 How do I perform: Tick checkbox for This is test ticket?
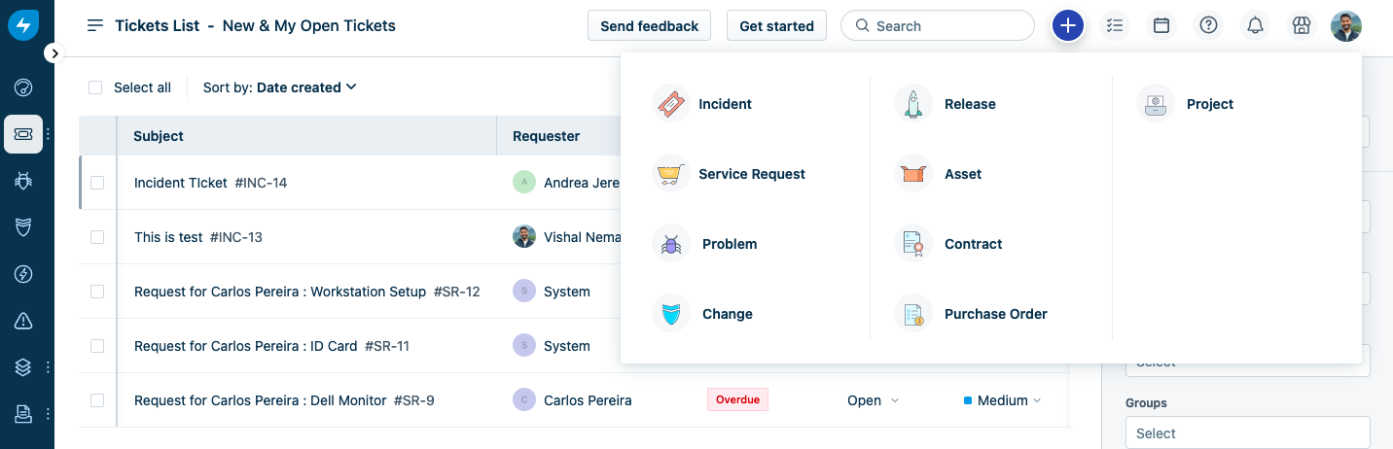coord(97,237)
